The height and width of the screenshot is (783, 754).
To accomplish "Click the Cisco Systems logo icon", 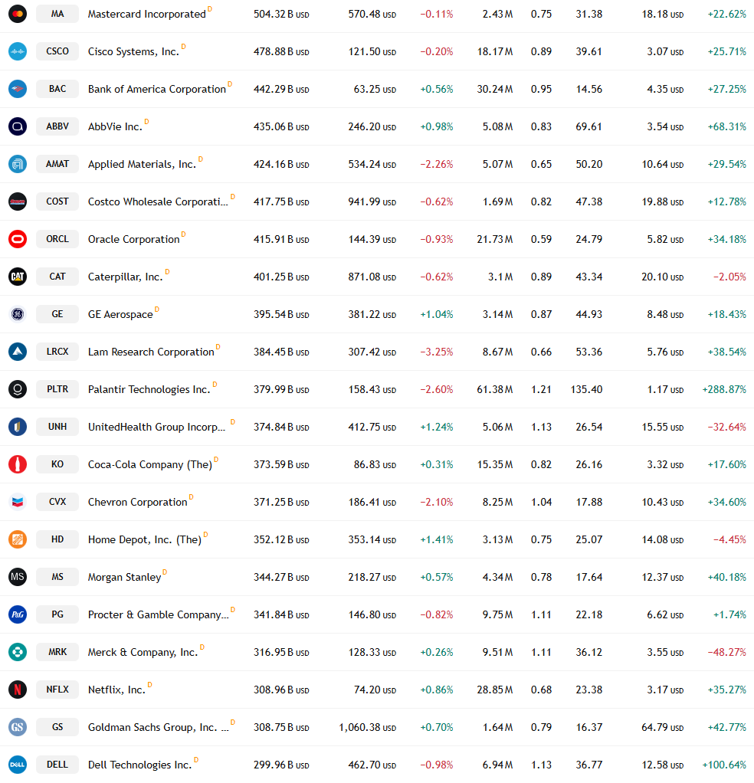I will (18, 51).
